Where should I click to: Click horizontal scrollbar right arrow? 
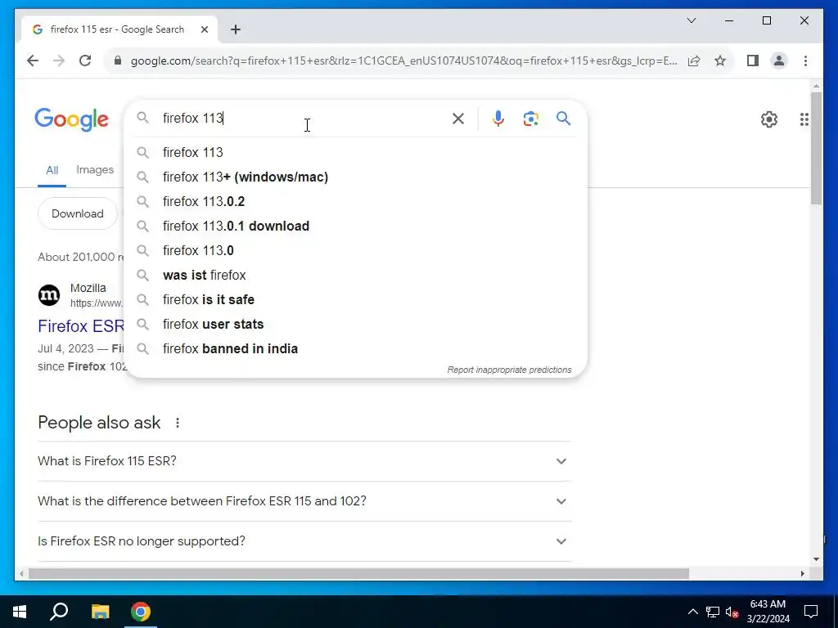(x=803, y=573)
